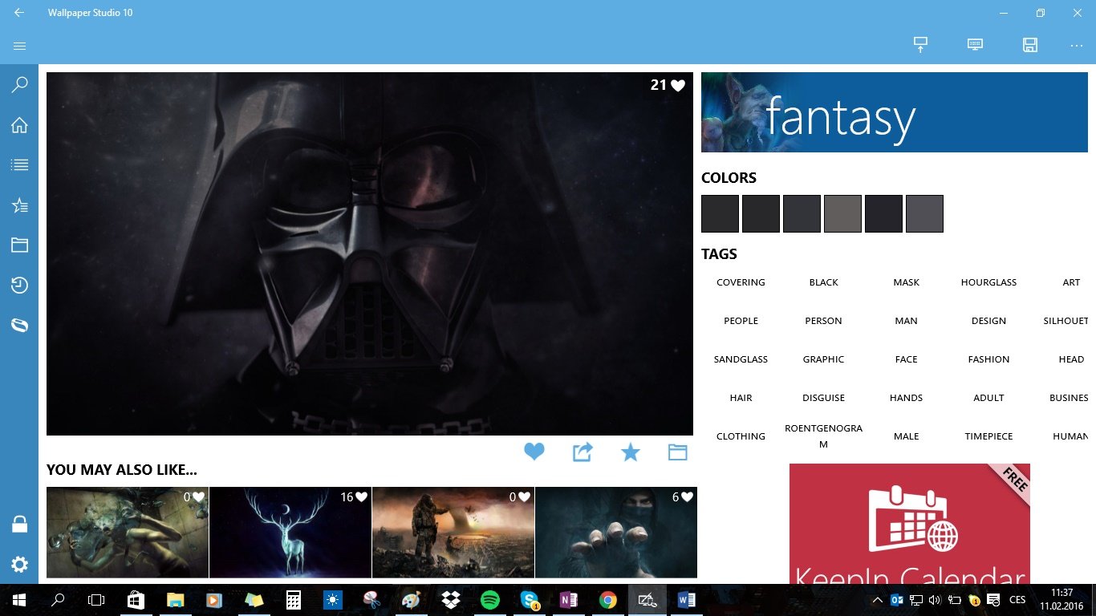This screenshot has width=1096, height=616.
Task: Open the favorites star-list icon in sidebar
Action: click(x=19, y=205)
